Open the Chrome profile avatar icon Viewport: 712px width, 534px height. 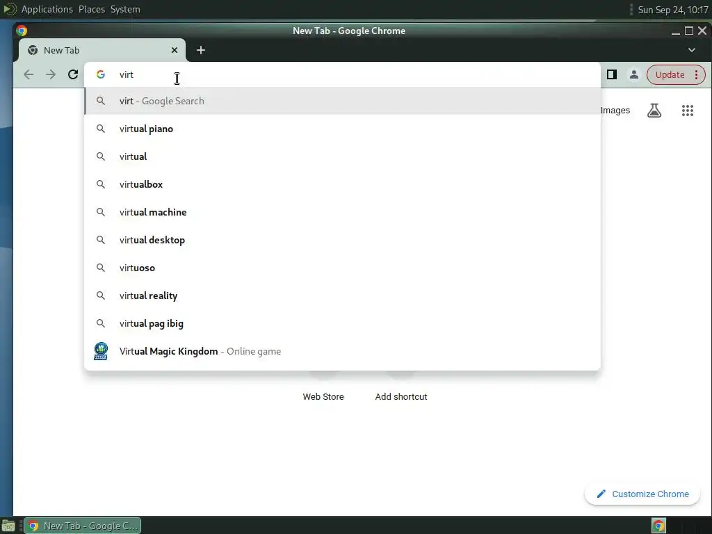click(634, 74)
